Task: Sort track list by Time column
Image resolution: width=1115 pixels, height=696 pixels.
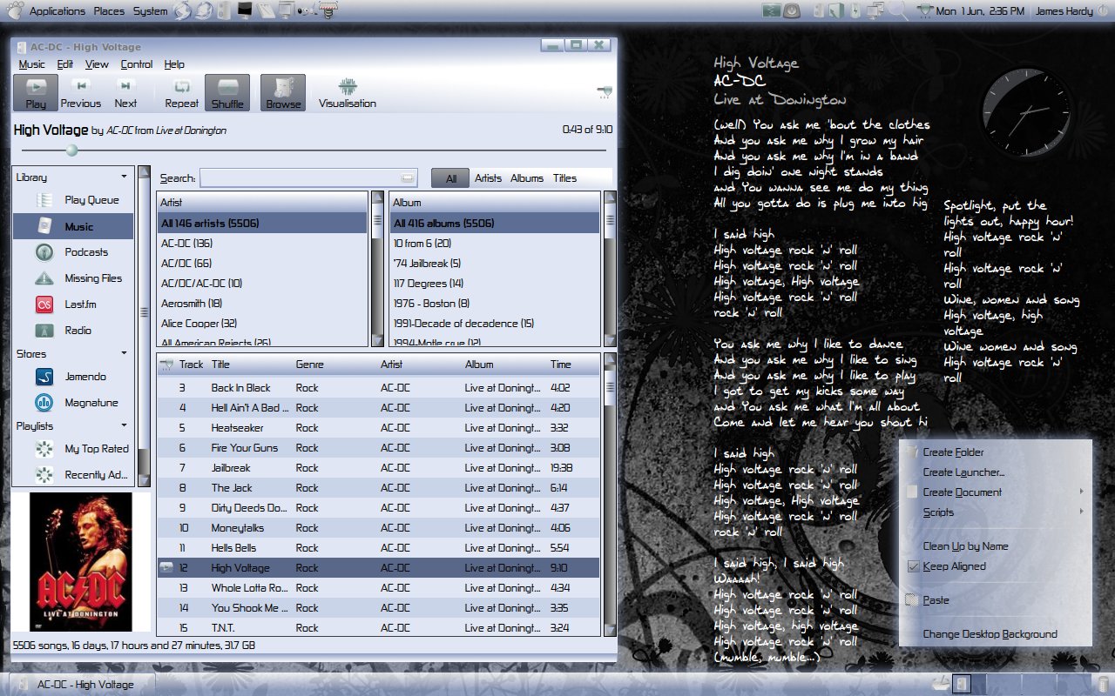Action: coord(573,365)
